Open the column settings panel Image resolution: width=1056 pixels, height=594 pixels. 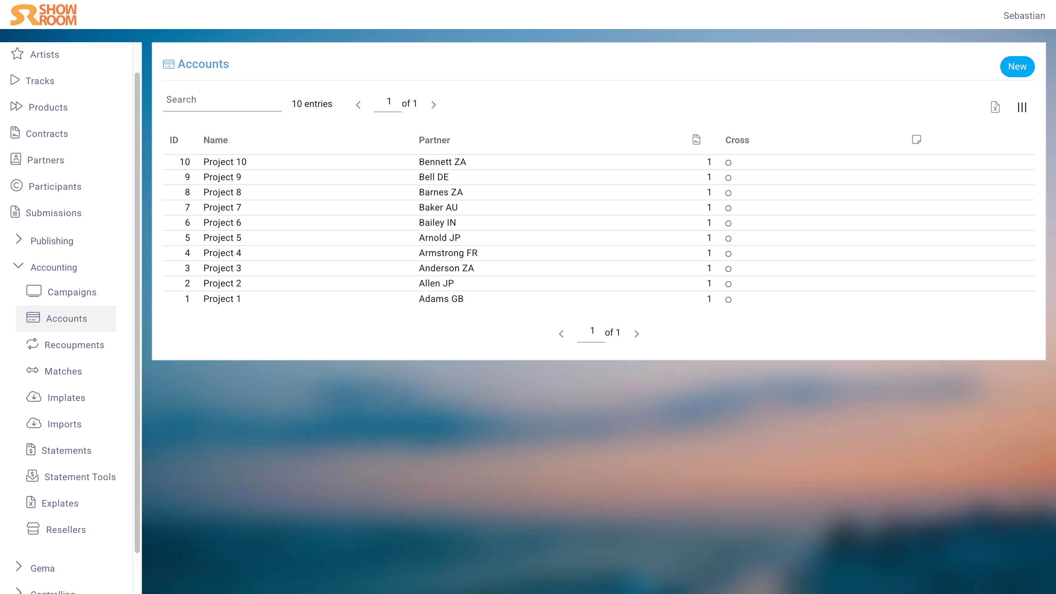(x=1022, y=107)
